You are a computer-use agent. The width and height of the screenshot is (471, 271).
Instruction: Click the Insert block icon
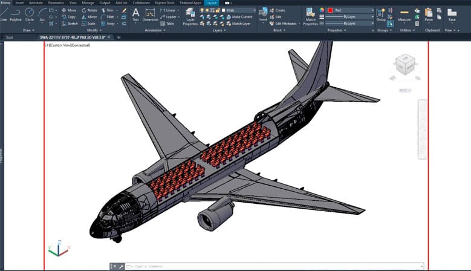[x=263, y=15]
